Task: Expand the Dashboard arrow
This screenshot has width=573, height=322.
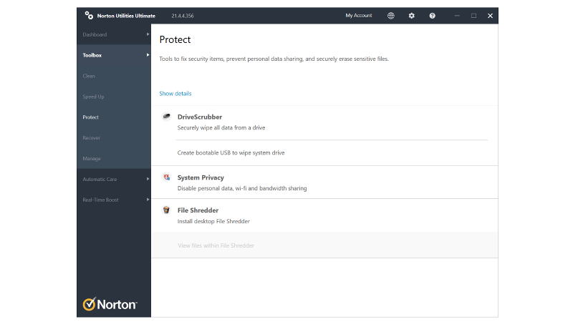Action: 148,34
